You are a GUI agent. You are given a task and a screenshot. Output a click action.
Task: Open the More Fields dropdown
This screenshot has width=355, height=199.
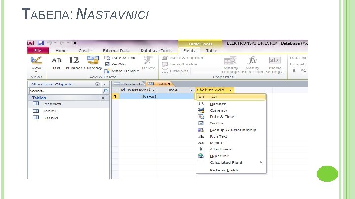tap(122, 71)
